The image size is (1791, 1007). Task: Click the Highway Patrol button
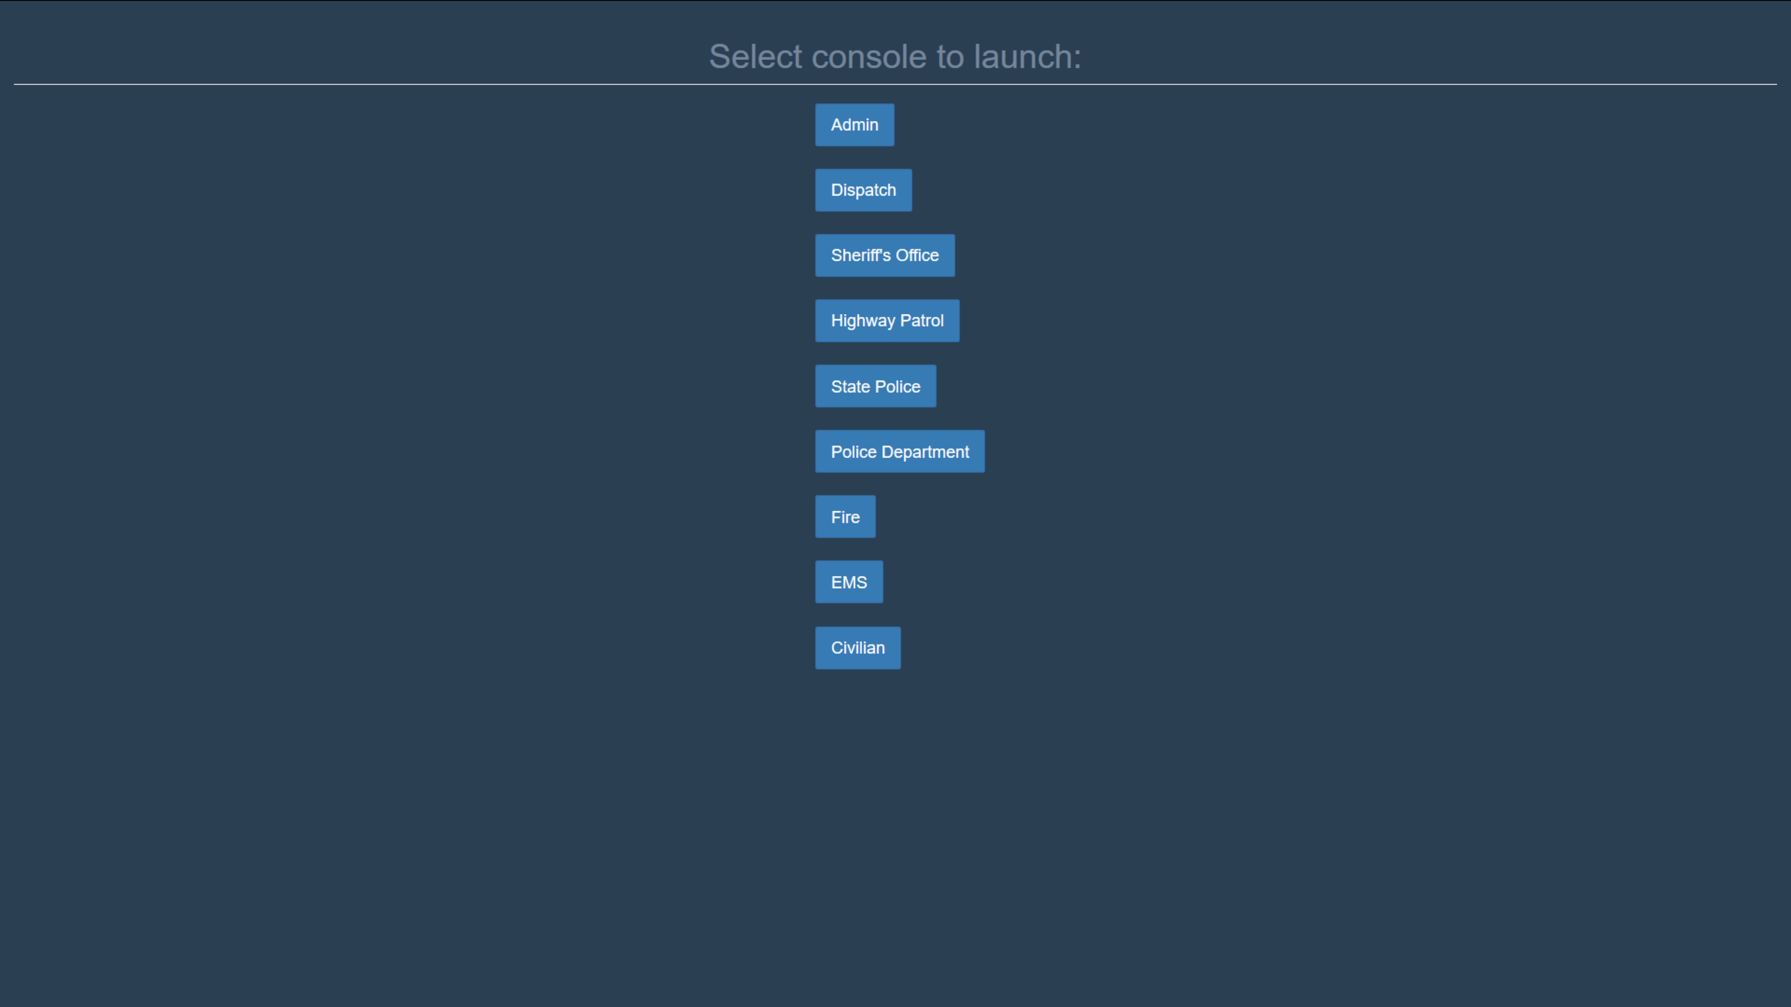point(887,321)
